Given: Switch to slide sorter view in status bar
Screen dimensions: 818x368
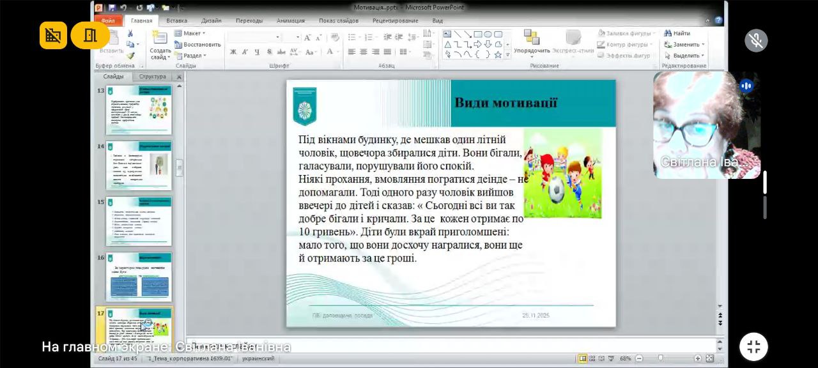Looking at the screenshot, I should [592, 358].
